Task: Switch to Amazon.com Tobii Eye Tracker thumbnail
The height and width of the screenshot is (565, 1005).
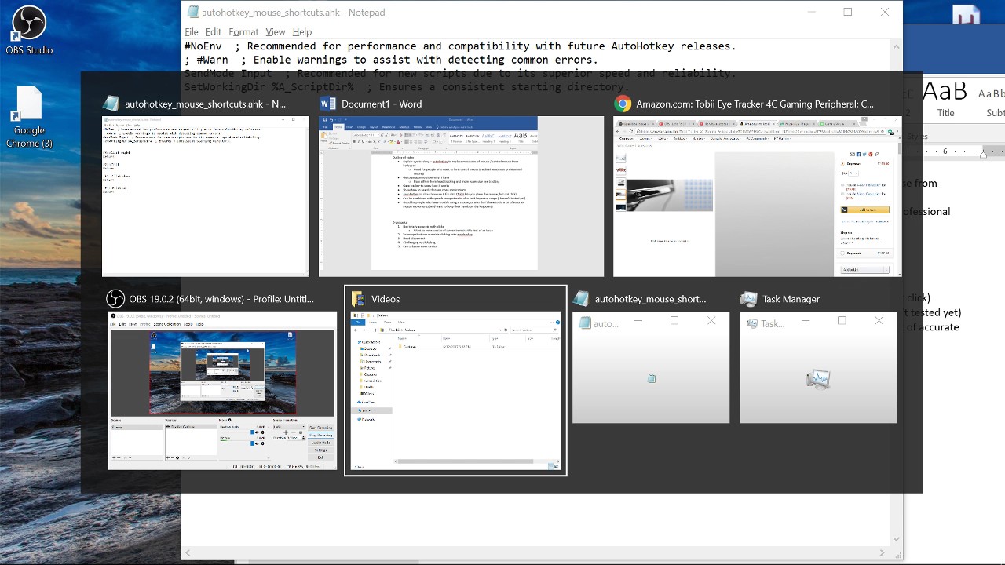Action: (757, 196)
